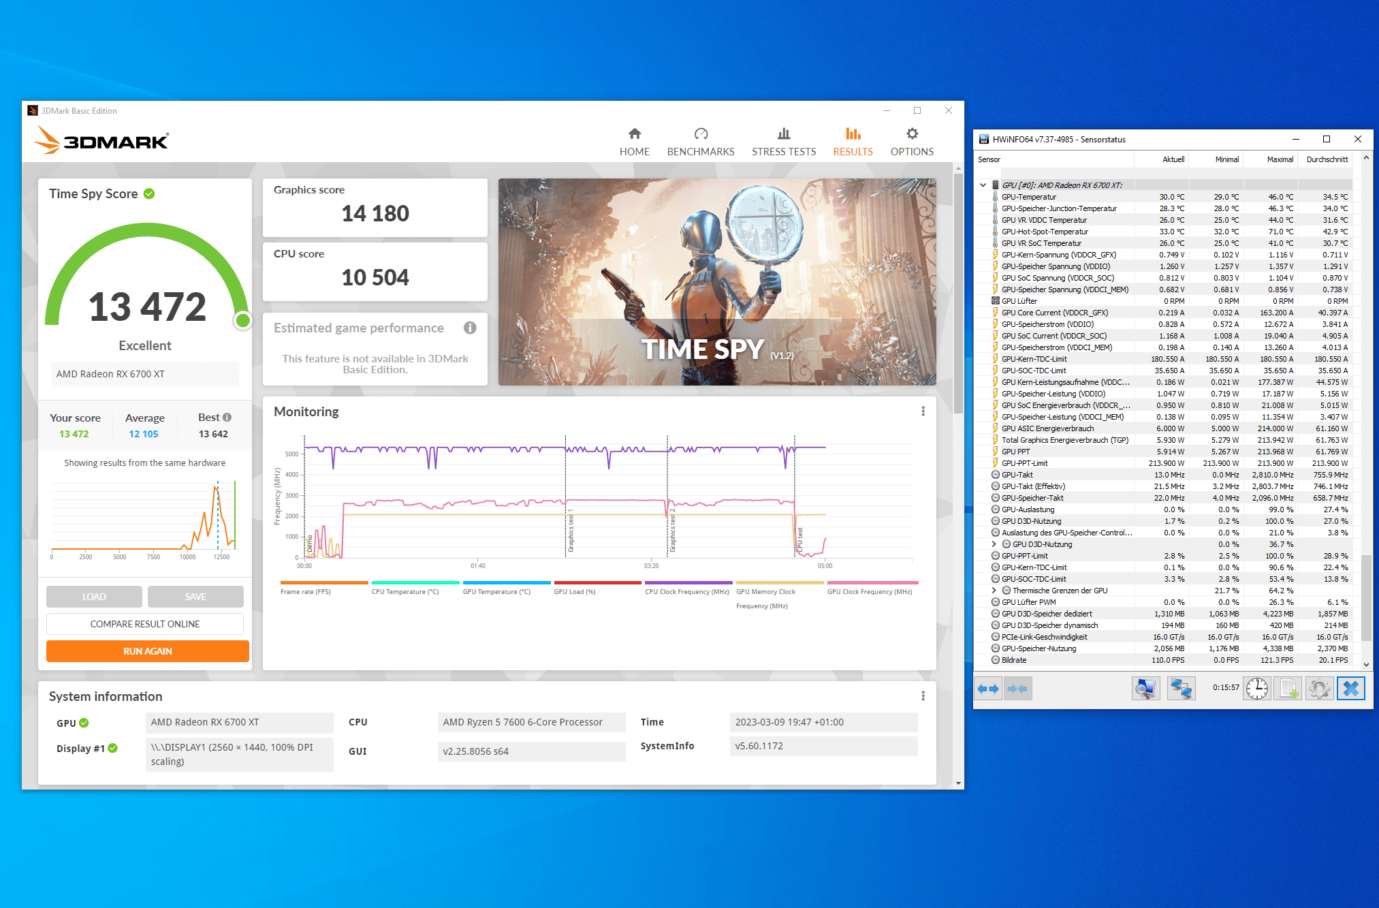Viewport: 1379px width, 908px height.
Task: Select the RESULTS tab
Action: pos(853,142)
